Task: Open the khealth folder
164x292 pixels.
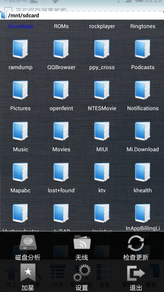Action: [143, 177]
